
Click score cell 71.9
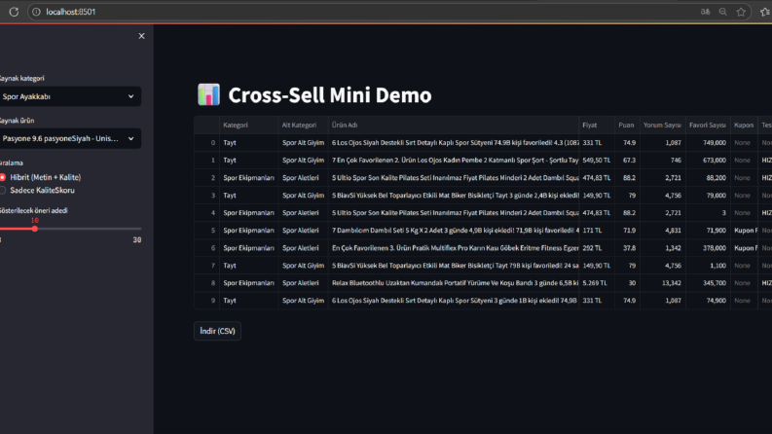pyautogui.click(x=627, y=231)
